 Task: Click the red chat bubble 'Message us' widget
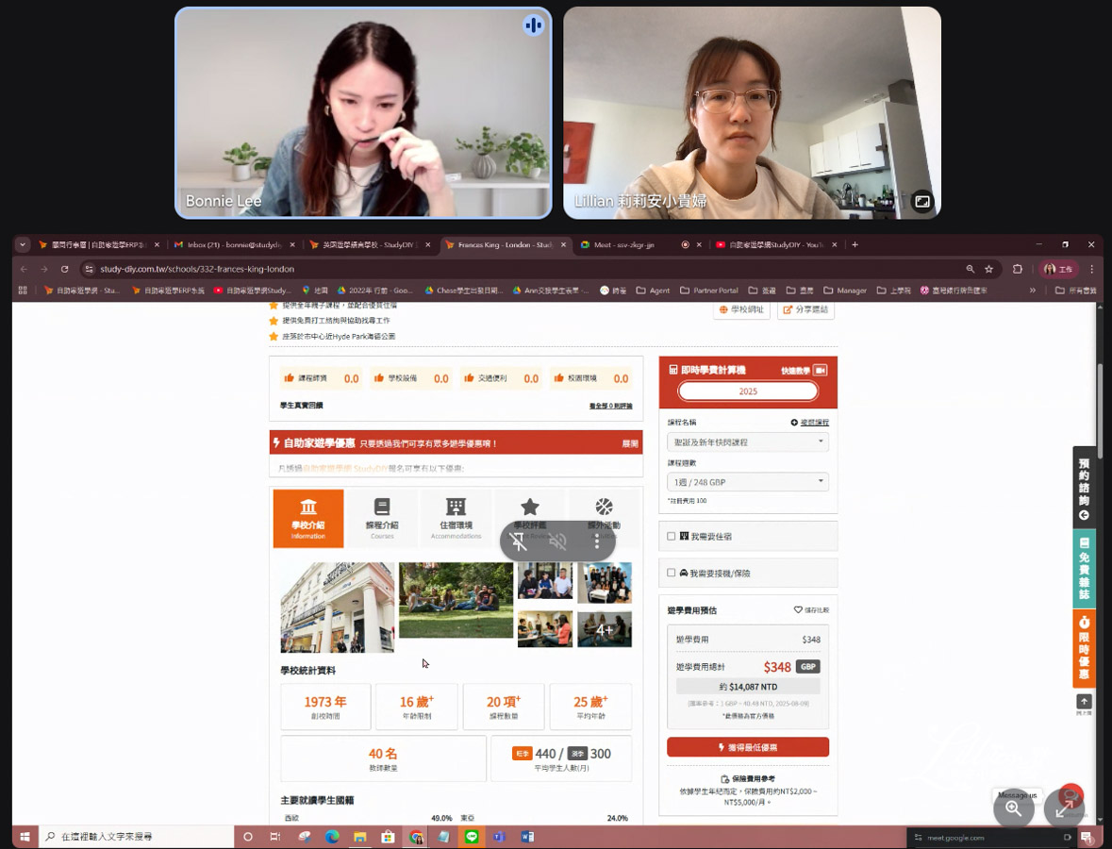[1071, 794]
